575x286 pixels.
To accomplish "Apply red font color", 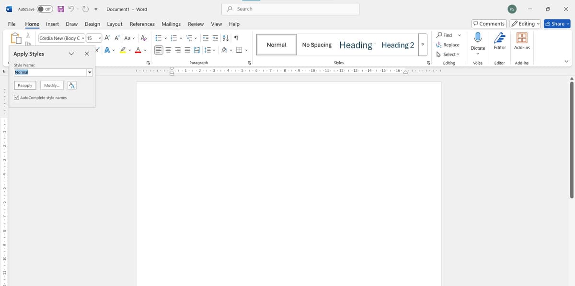I will (138, 50).
